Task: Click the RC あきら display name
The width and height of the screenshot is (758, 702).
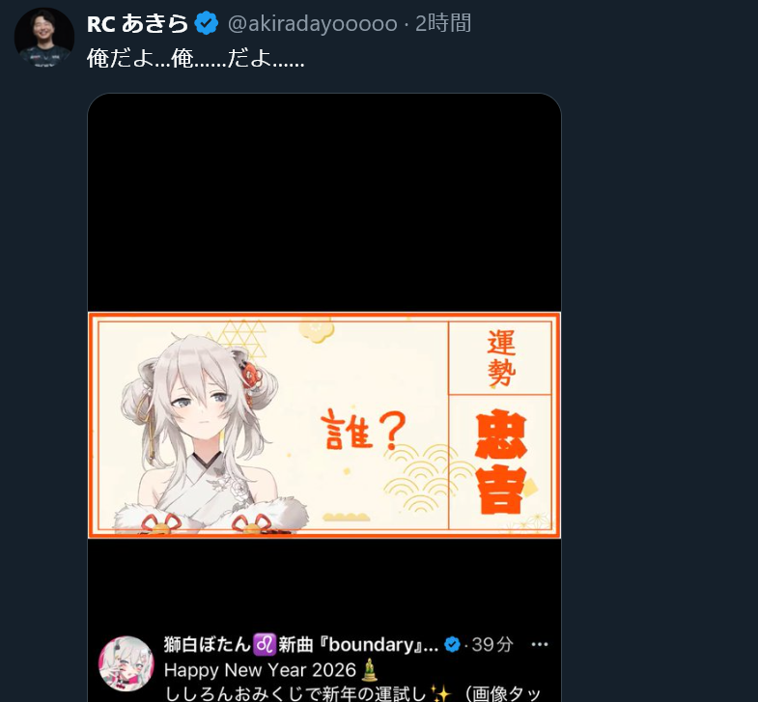Action: coord(138,24)
